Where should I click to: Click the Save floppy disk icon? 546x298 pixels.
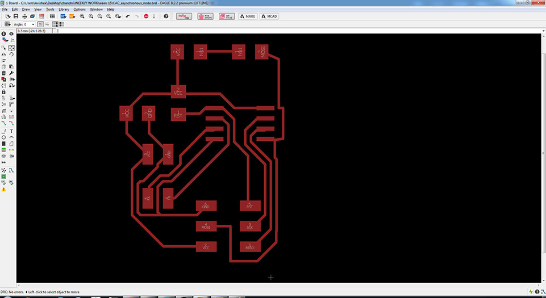pos(16,16)
